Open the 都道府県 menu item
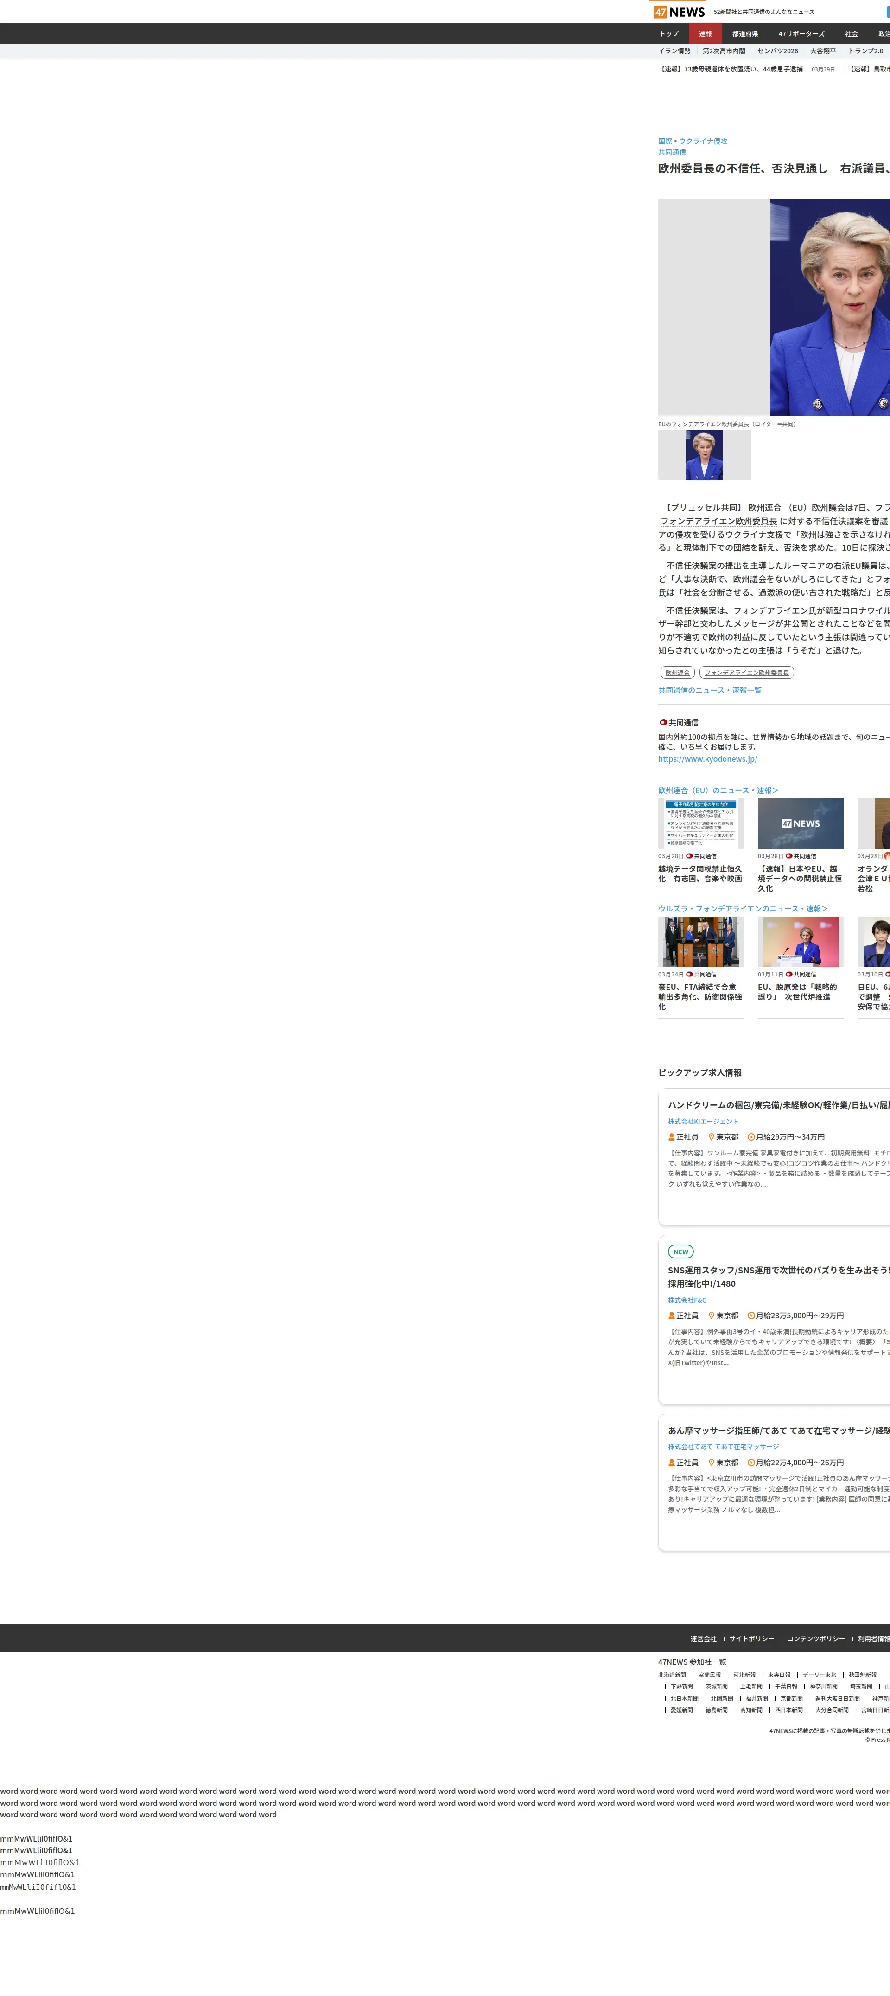This screenshot has width=890, height=1996. point(744,34)
